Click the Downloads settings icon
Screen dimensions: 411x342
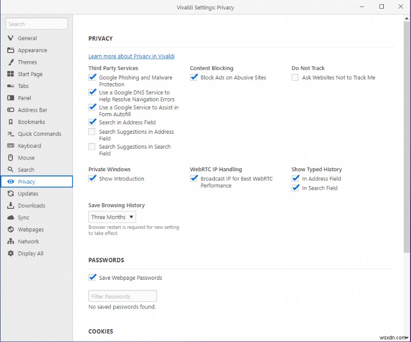coord(11,205)
